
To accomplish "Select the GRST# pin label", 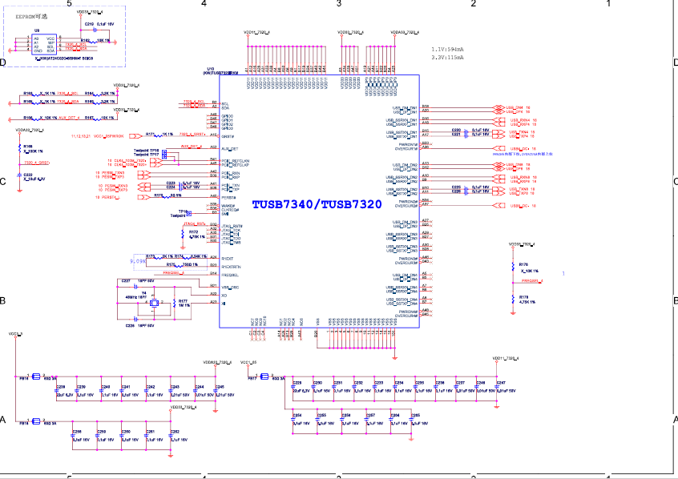I will 228,137.
